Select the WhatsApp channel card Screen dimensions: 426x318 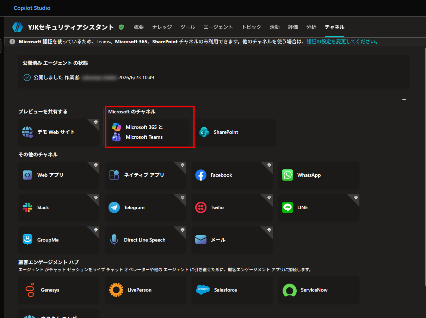[319, 175]
